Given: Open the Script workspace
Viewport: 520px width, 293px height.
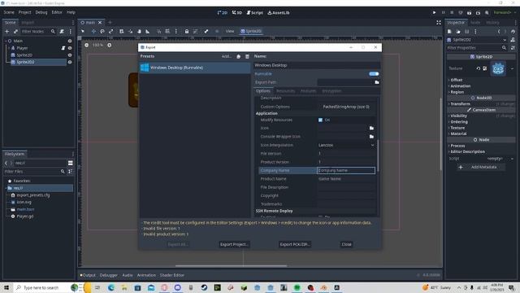Looking at the screenshot, I should 254,13.
